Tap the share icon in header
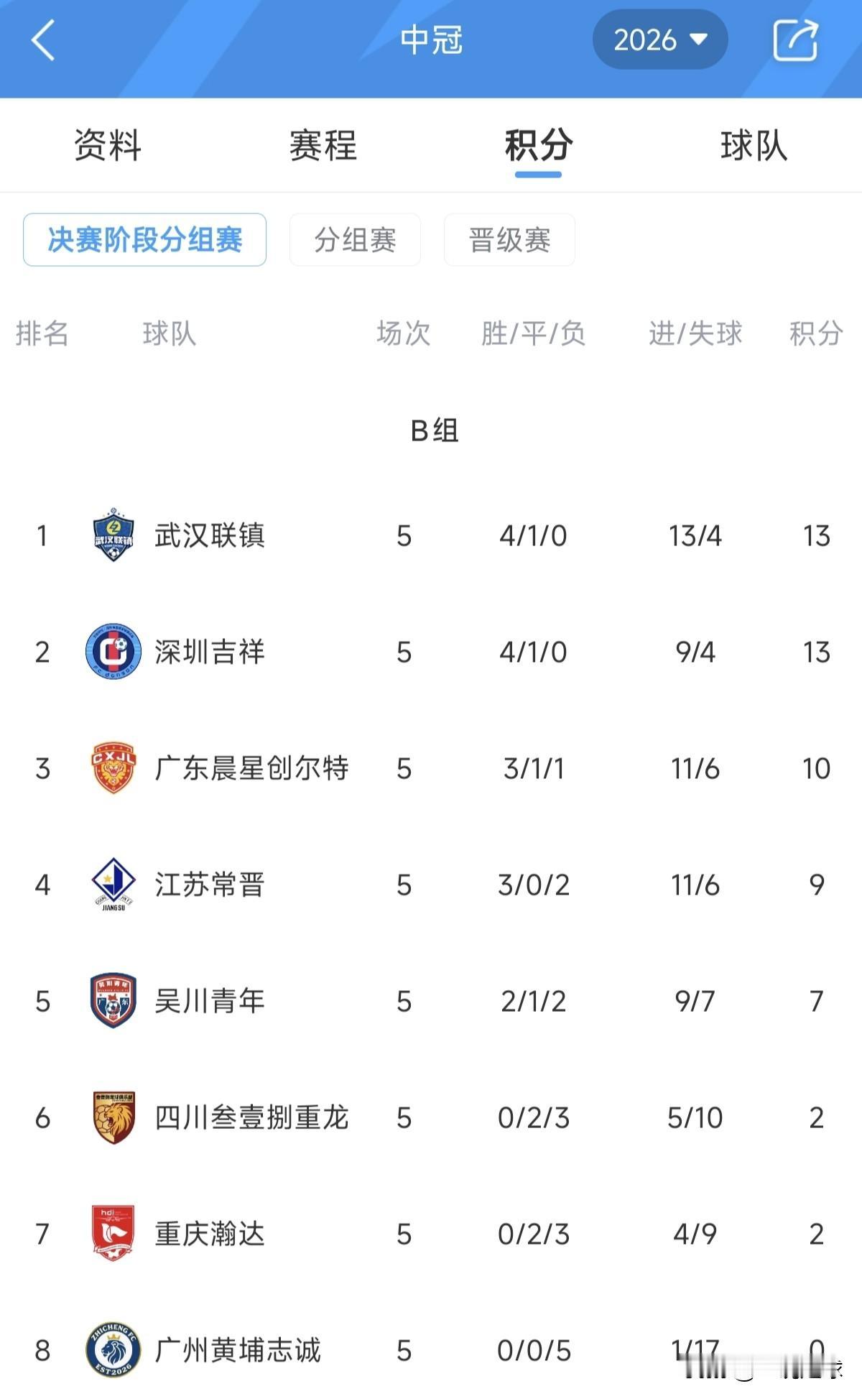This screenshot has height=1399, width=862. click(796, 40)
